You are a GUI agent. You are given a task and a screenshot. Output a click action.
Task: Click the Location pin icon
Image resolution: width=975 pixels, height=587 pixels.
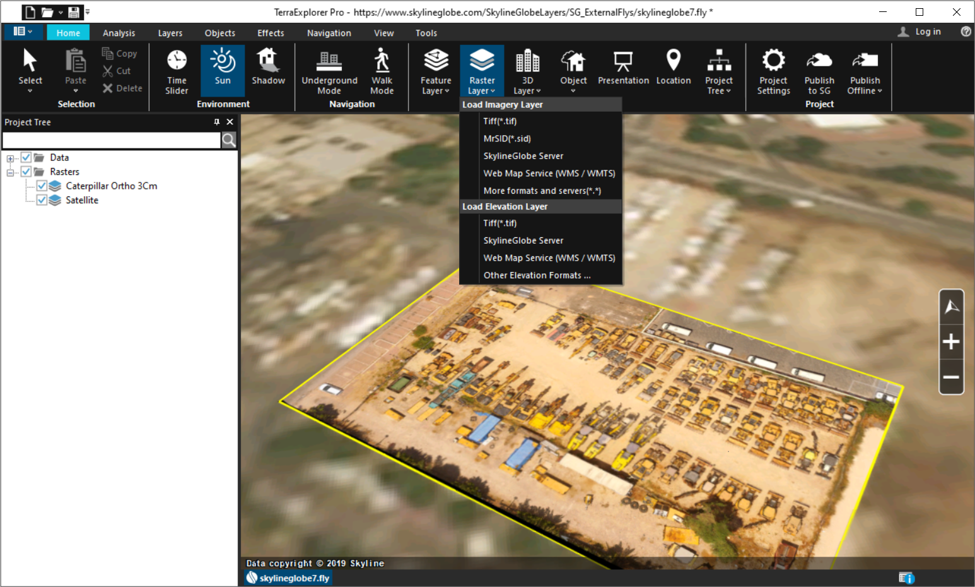[674, 61]
